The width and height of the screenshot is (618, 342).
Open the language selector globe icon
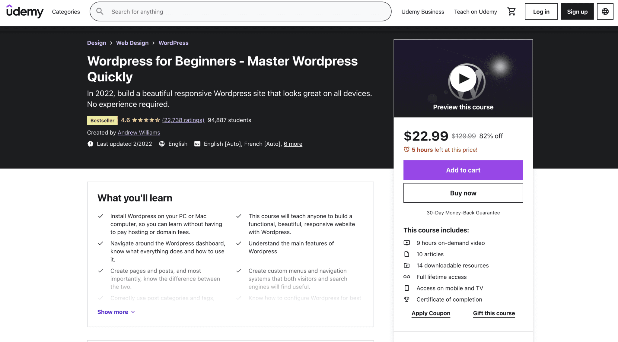605,11
